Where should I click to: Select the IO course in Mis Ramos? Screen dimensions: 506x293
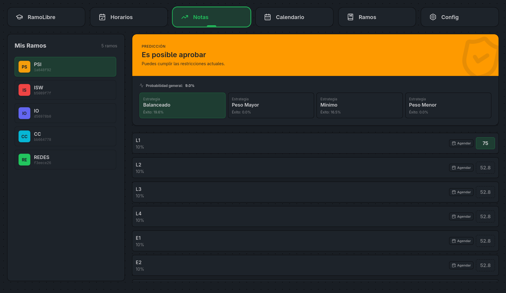pyautogui.click(x=65, y=113)
